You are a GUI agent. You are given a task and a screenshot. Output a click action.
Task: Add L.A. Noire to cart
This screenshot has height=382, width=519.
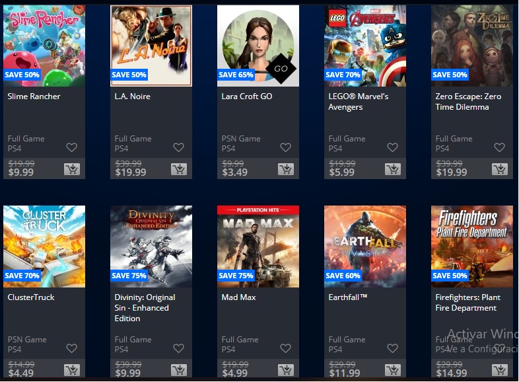(x=179, y=169)
